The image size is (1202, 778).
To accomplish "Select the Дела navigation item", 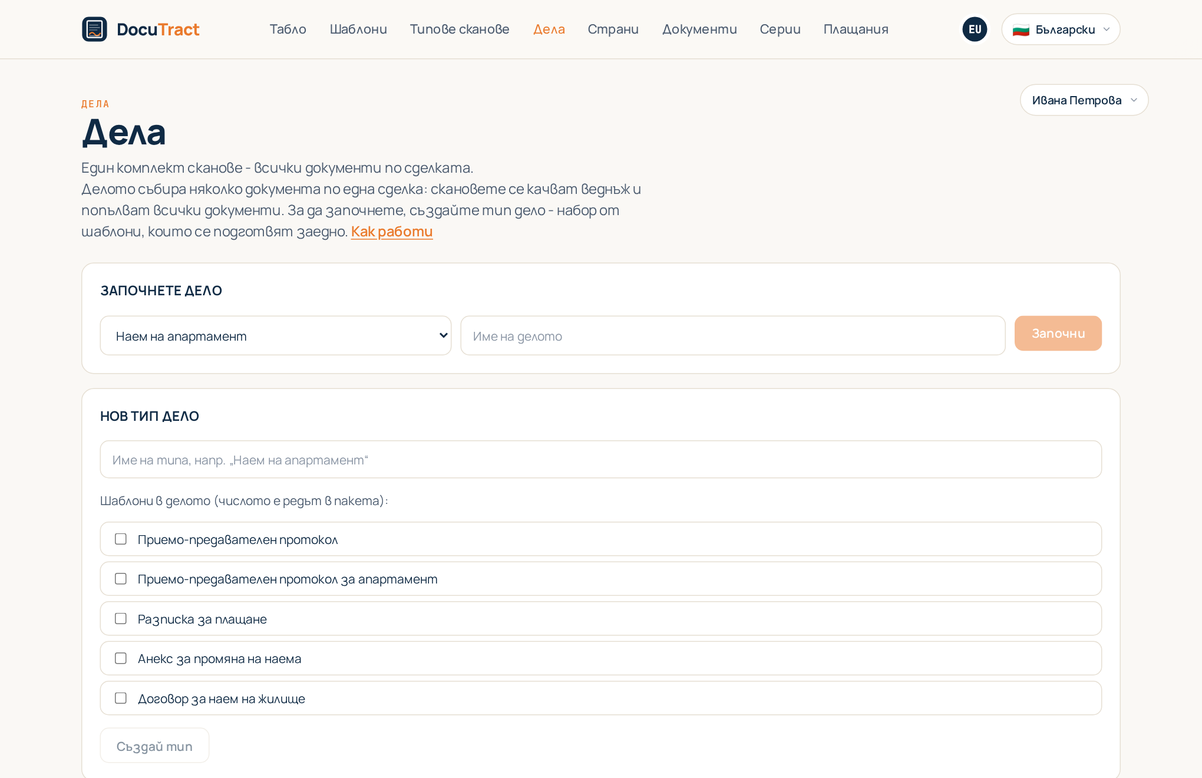I will [x=549, y=29].
